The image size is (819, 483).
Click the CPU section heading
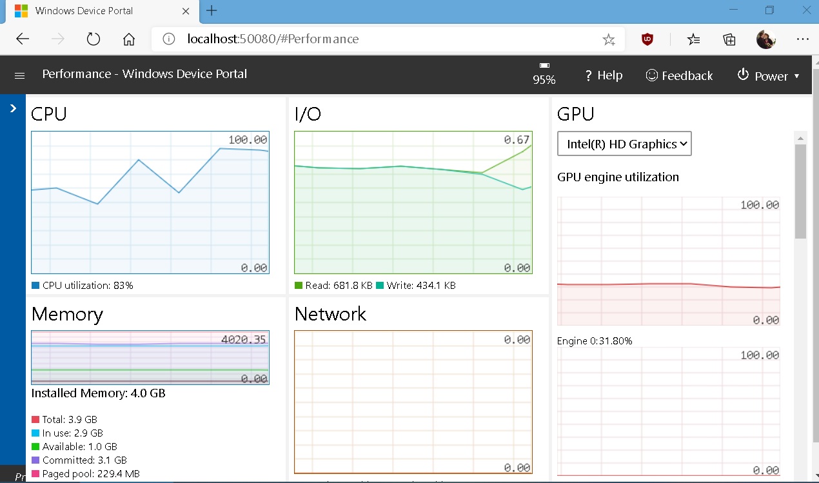pyautogui.click(x=49, y=114)
